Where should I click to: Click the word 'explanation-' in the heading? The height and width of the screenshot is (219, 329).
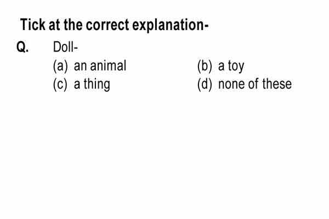[x=171, y=26]
